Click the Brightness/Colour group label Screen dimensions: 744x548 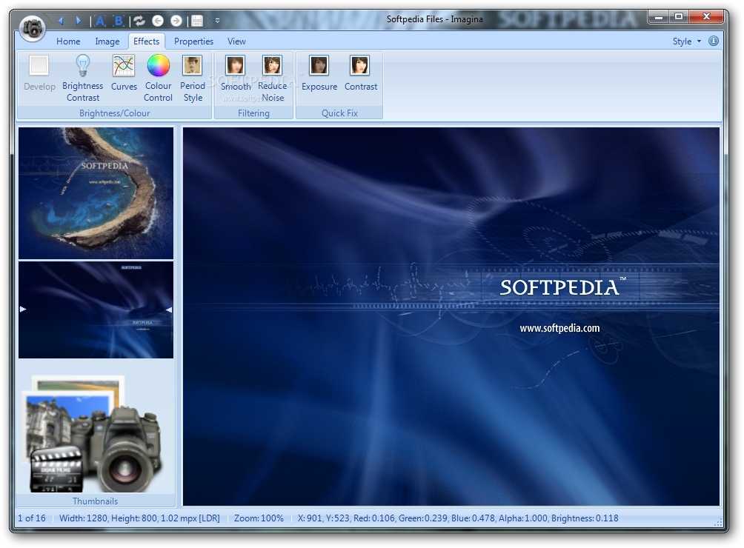point(114,113)
